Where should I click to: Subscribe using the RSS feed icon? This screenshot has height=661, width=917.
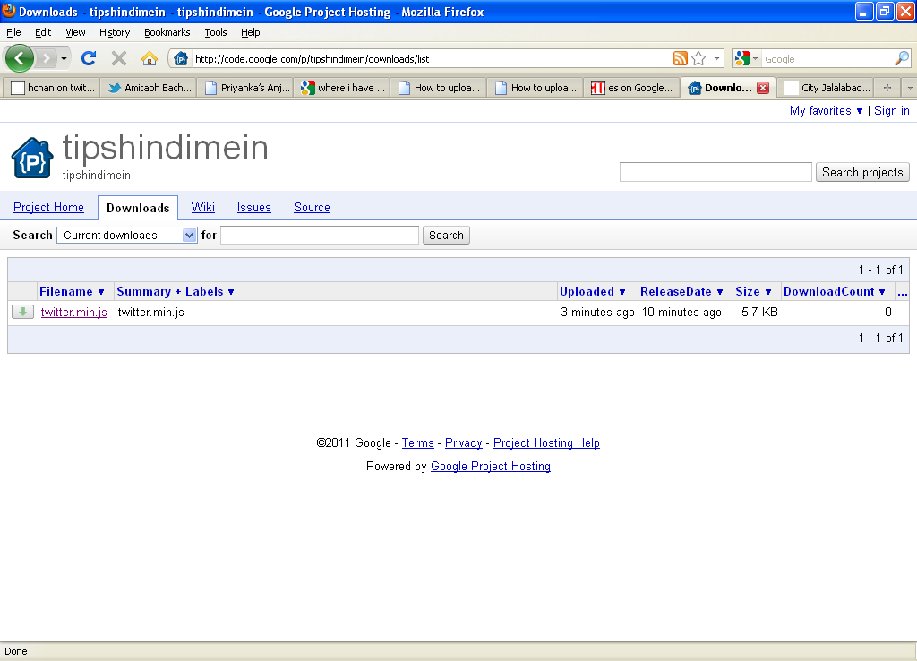point(681,58)
